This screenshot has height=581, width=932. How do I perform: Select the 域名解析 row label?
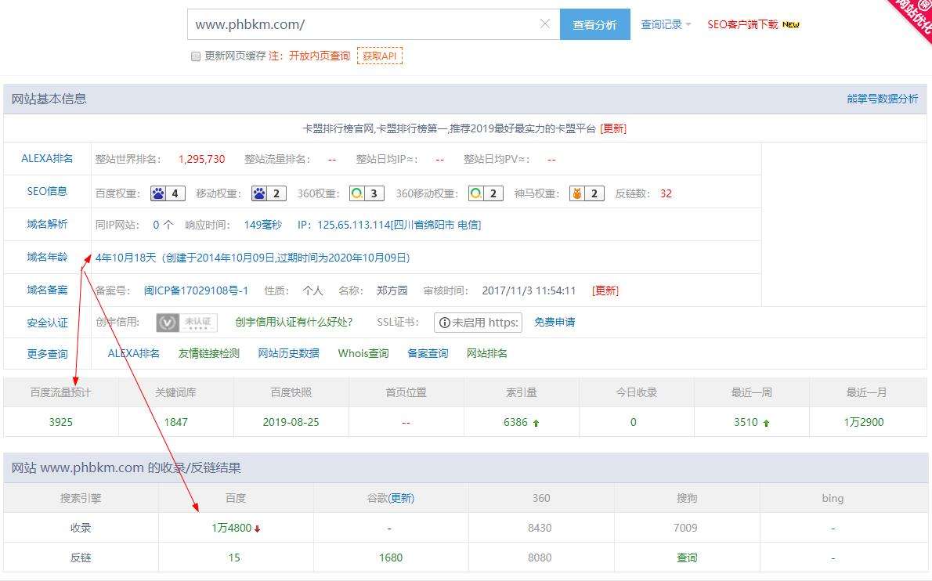[47, 224]
